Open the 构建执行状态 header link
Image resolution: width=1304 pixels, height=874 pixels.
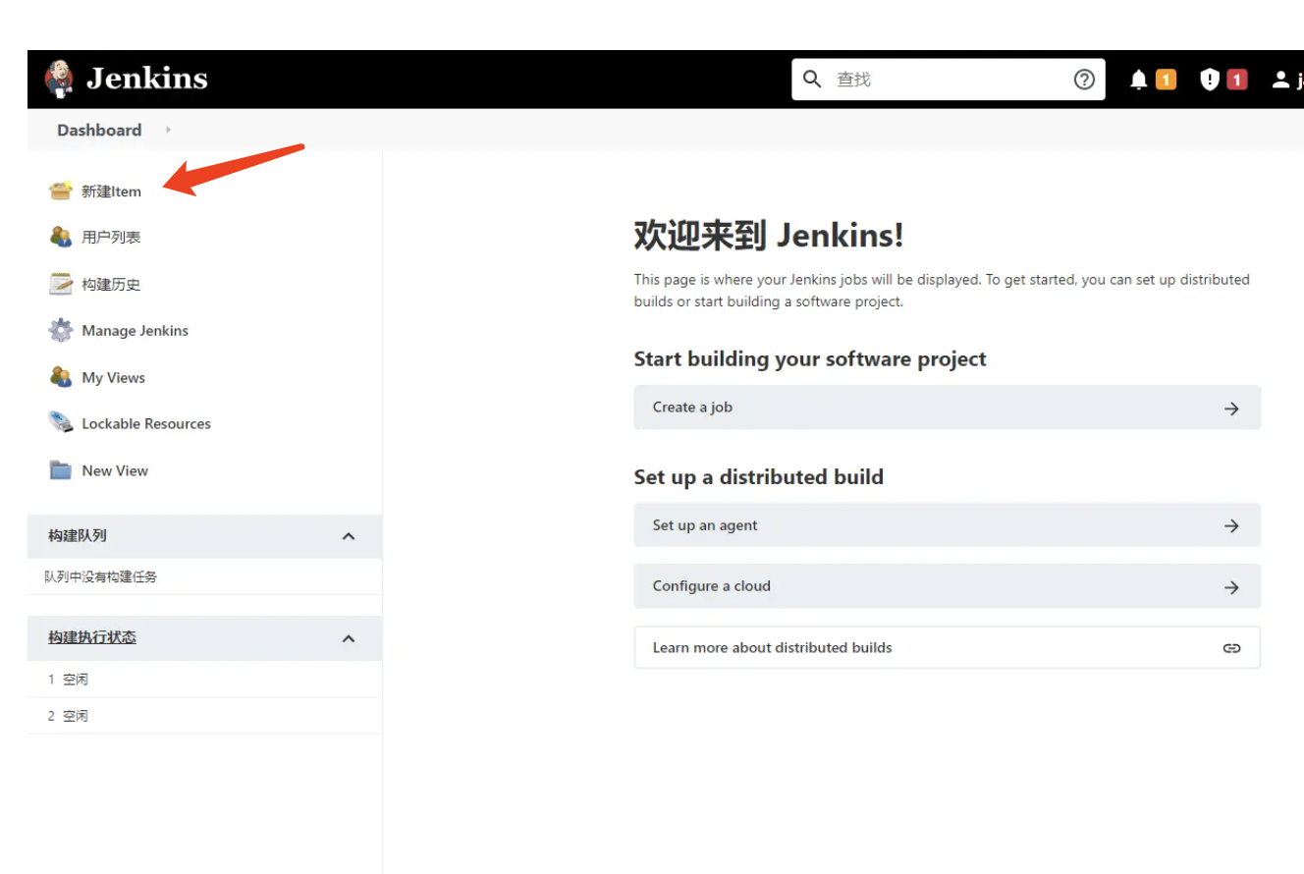(92, 637)
